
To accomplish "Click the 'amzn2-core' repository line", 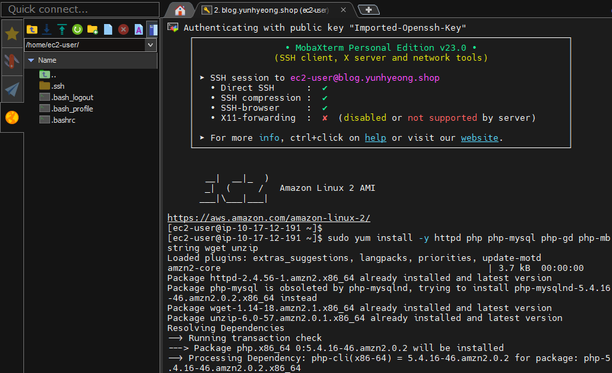I will [194, 268].
